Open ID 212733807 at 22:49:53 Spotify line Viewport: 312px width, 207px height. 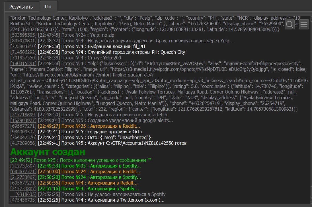click(23, 166)
